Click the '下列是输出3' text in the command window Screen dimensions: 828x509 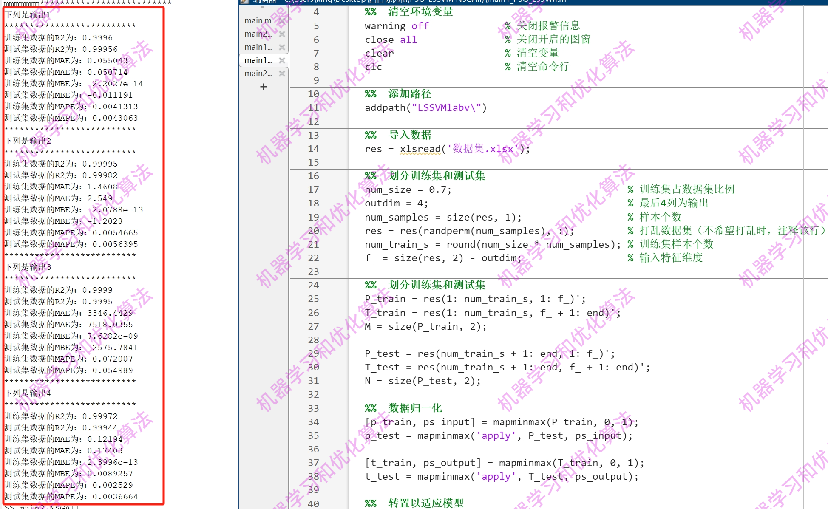28,267
